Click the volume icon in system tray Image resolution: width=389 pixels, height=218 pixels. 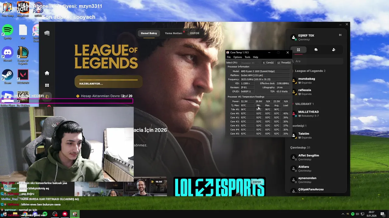point(357,214)
